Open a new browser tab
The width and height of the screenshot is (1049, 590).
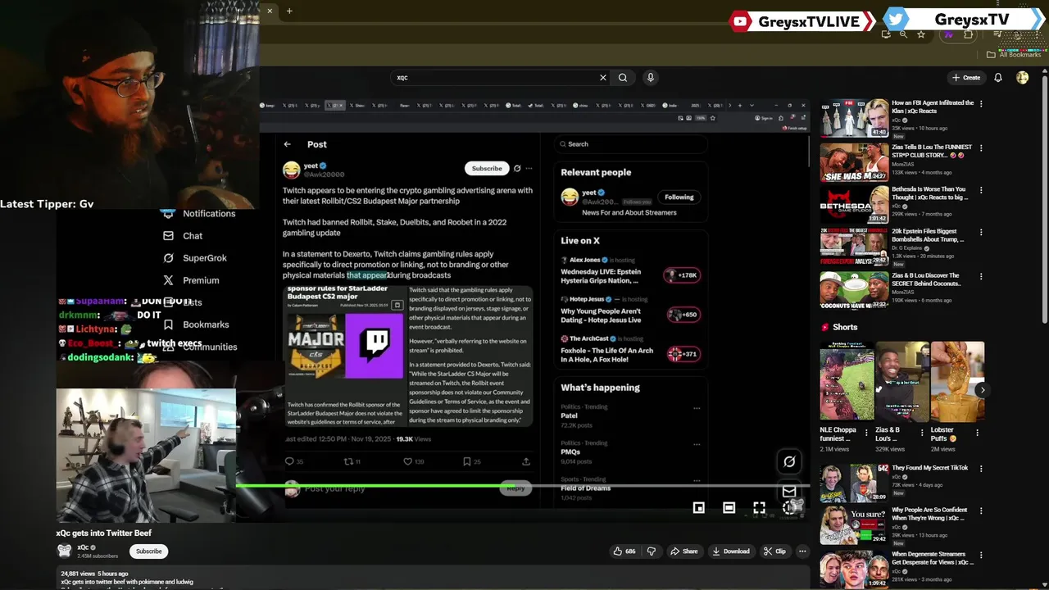click(289, 11)
